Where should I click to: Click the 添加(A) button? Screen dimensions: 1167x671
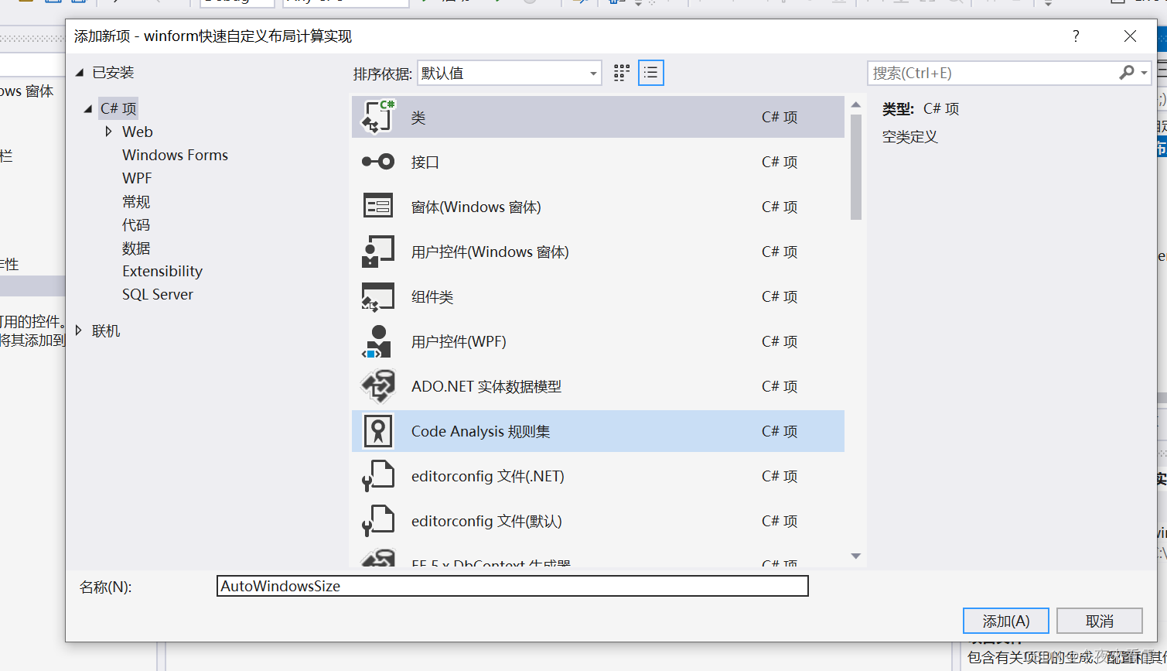1006,621
